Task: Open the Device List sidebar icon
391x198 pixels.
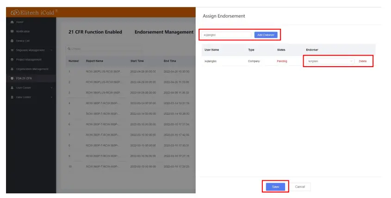Action: [x=12, y=41]
